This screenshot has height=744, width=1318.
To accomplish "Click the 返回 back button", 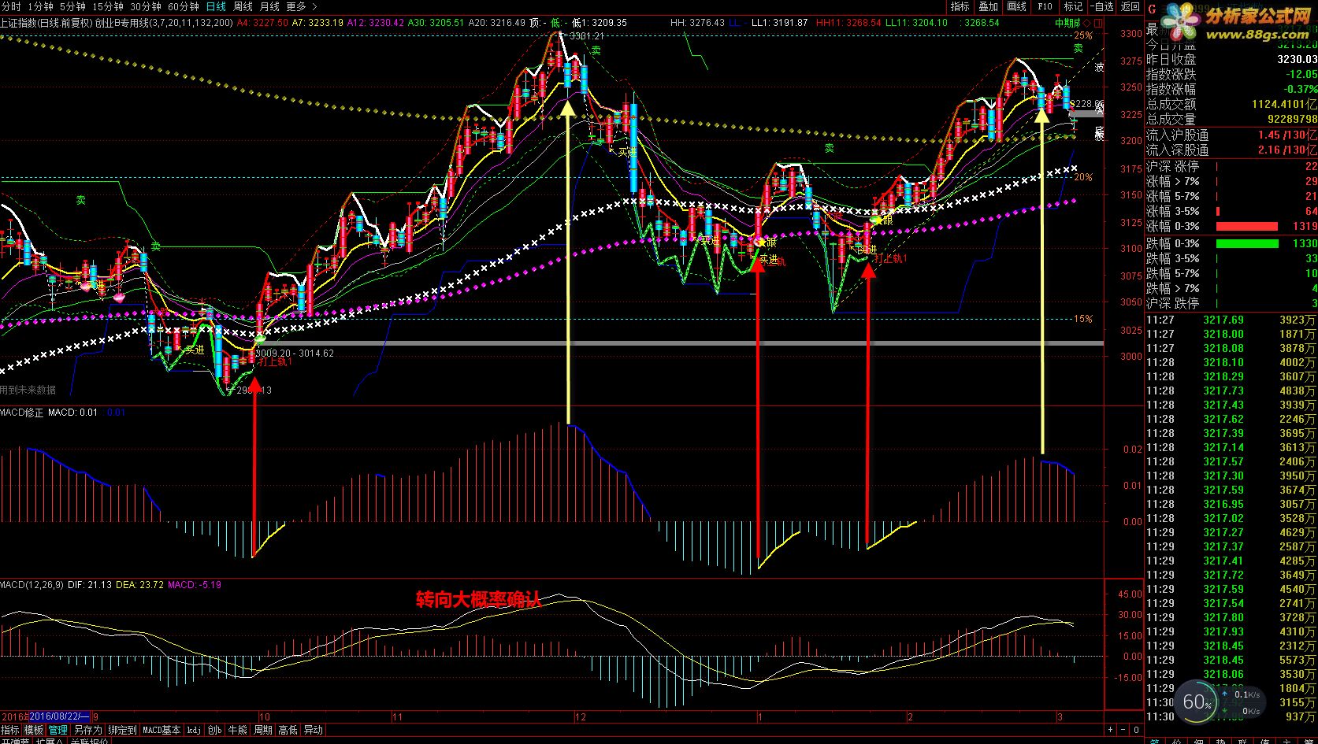I will pos(1130,6).
